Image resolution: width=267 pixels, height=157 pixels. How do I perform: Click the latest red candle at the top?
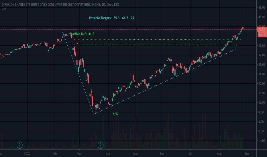(x=243, y=29)
